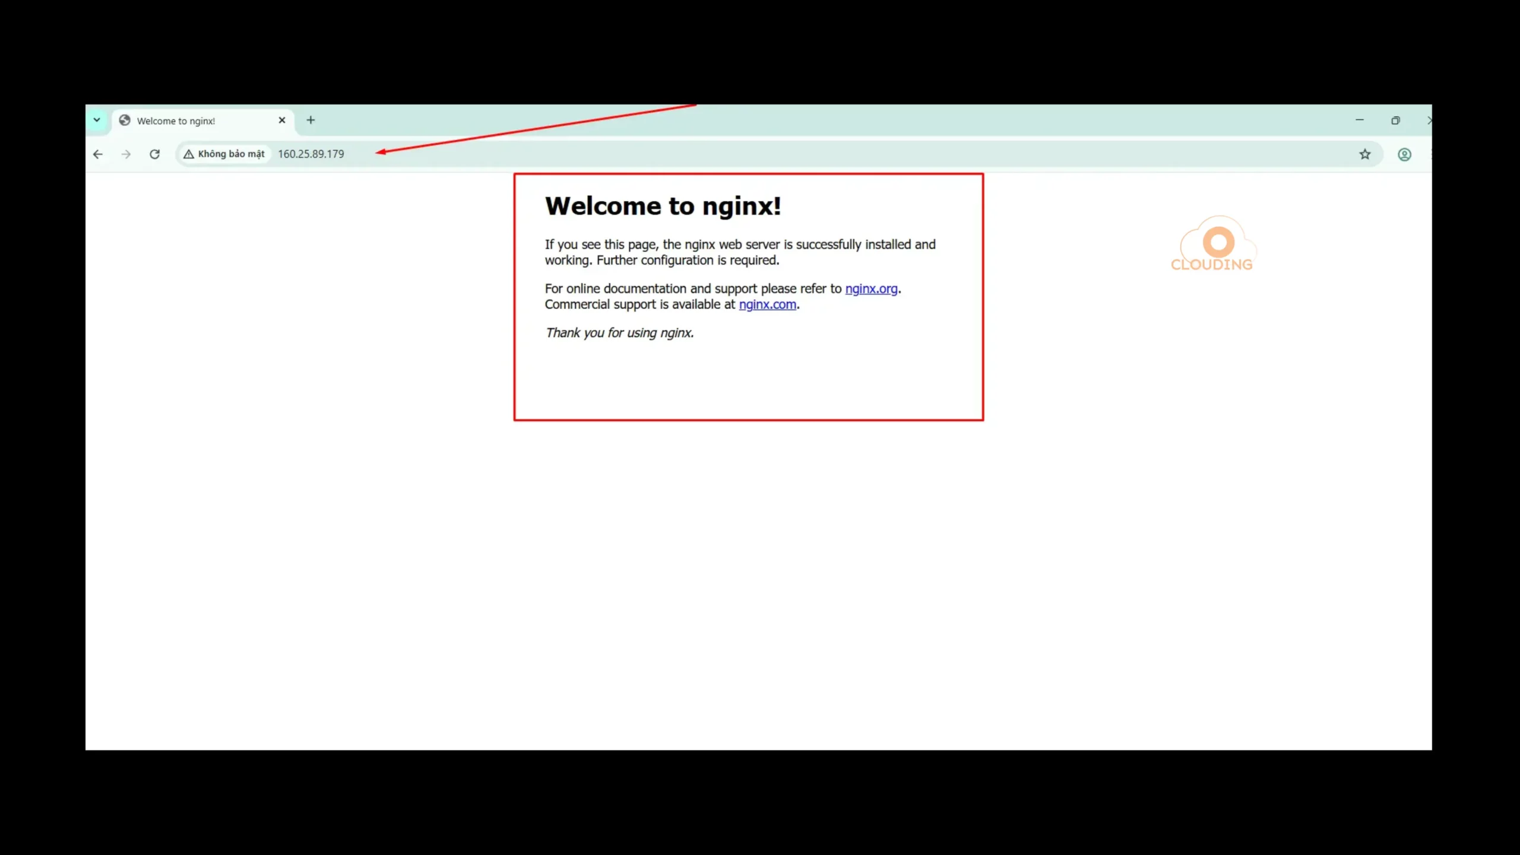Click the 'Không bảo mật' security warning chip
Image resolution: width=1520 pixels, height=855 pixels.
tap(224, 154)
